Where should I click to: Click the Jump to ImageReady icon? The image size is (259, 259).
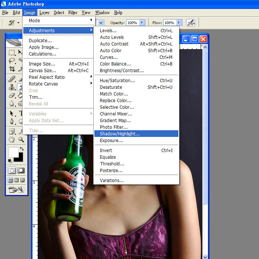[x=16, y=190]
